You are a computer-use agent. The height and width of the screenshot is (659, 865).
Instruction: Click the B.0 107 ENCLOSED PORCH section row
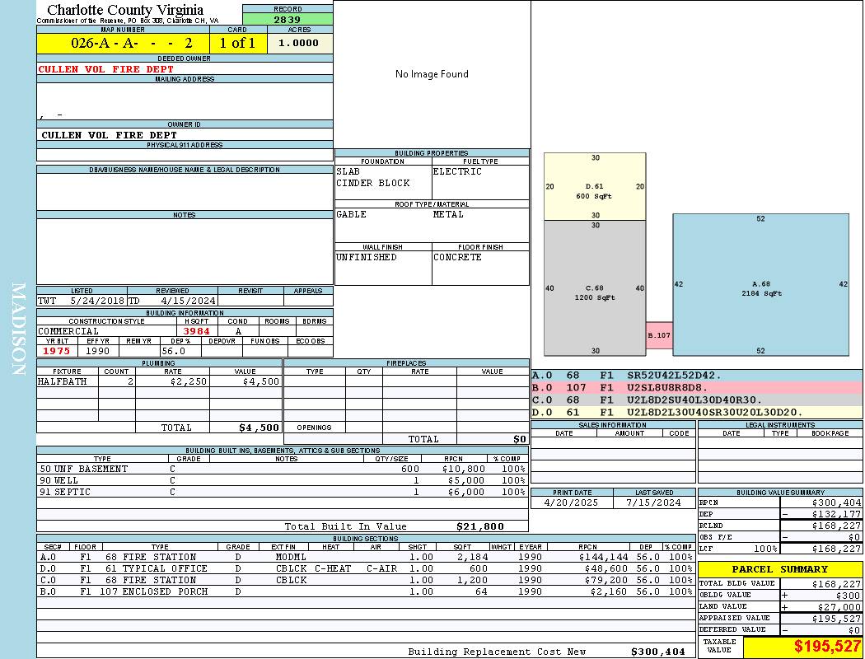tap(366, 591)
